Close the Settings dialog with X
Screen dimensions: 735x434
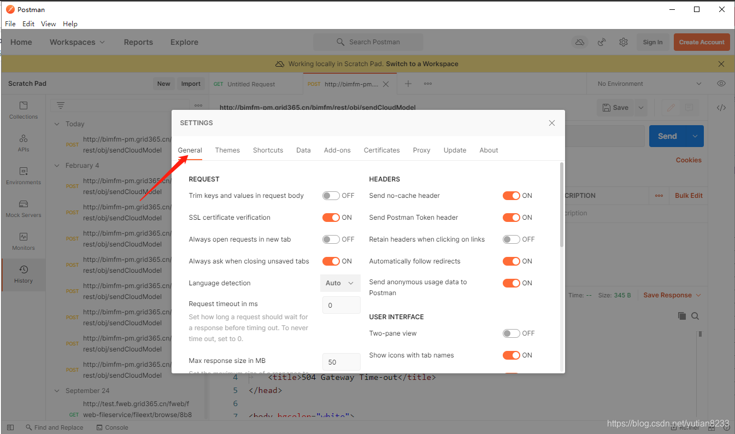552,123
